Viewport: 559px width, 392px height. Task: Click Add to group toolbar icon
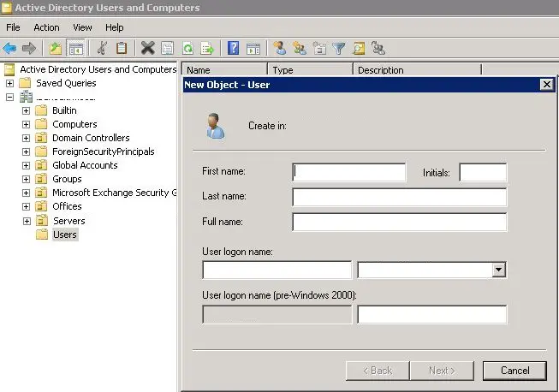[378, 48]
